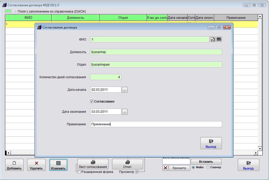Enable Расширенная форма checkbox

(79, 172)
